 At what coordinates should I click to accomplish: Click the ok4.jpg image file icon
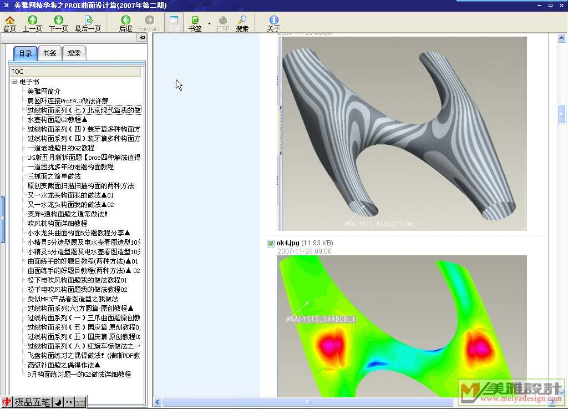pos(271,243)
